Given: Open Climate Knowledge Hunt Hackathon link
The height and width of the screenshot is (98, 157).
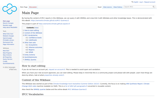Looking at the screenshot, I should coord(76,84).
